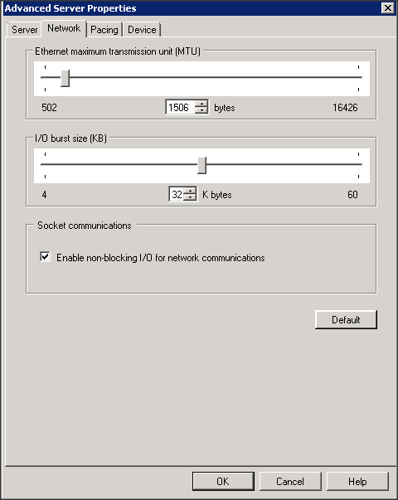
Task: Decrease MTU bytes with down arrow
Action: point(201,110)
